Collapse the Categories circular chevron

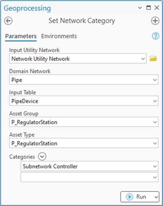click(42, 157)
